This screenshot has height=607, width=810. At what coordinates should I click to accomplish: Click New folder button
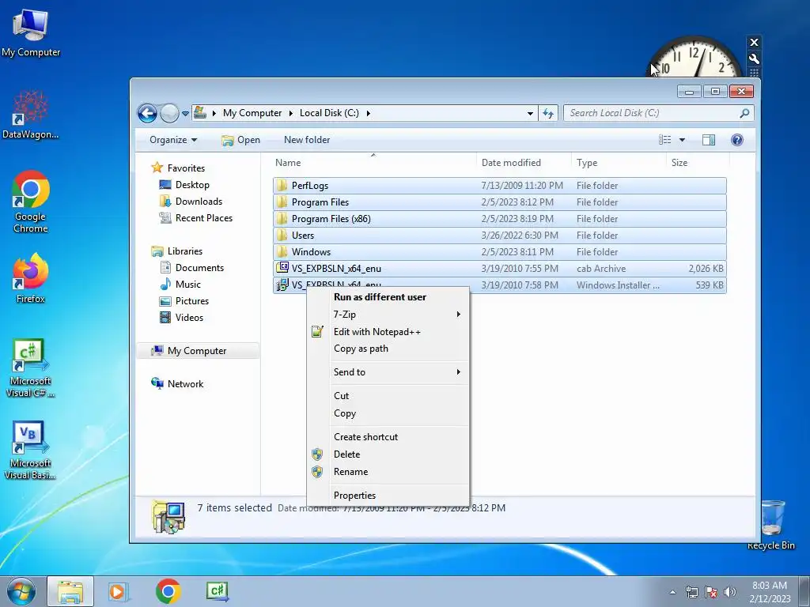click(x=307, y=140)
